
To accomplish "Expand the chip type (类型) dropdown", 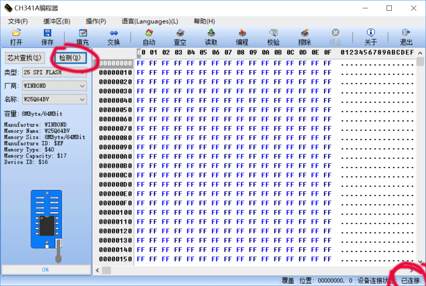I will (x=82, y=73).
